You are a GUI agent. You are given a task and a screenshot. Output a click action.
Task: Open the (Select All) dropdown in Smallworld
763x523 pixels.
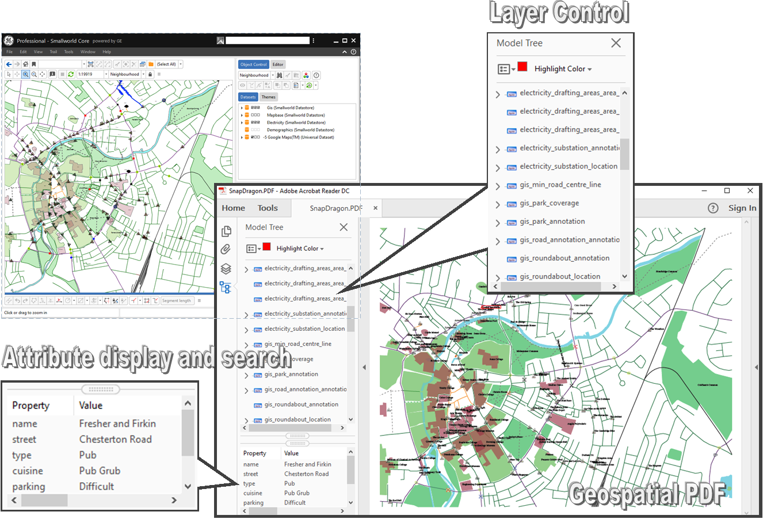pyautogui.click(x=180, y=64)
